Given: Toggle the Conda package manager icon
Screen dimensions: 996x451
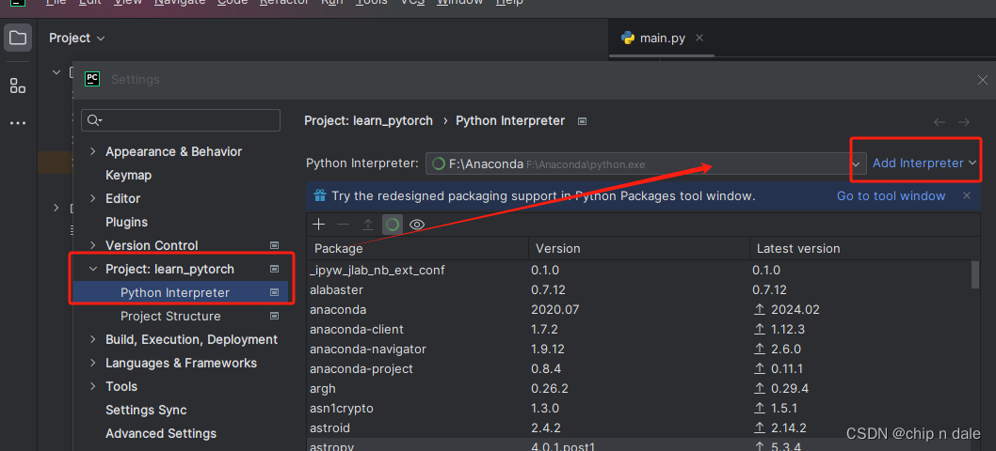Looking at the screenshot, I should (392, 224).
